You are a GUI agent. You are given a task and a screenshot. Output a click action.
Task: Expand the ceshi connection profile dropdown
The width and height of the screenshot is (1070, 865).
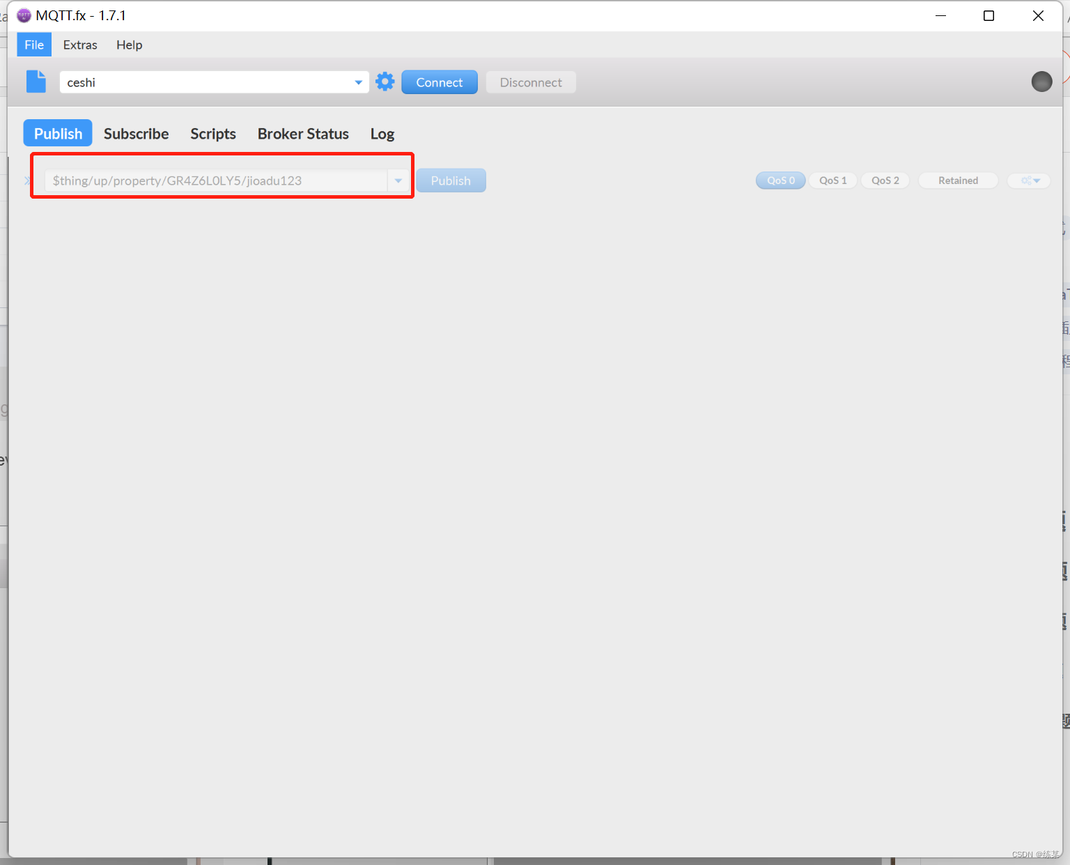[x=358, y=82]
